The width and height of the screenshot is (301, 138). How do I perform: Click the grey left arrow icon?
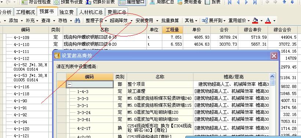pos(267,2)
